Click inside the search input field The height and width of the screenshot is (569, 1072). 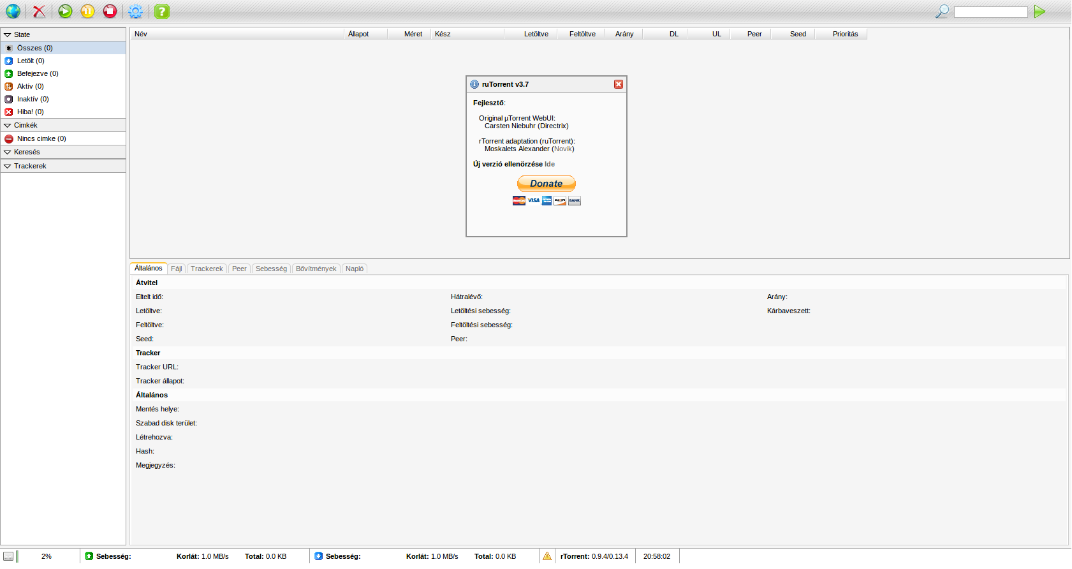coord(990,11)
